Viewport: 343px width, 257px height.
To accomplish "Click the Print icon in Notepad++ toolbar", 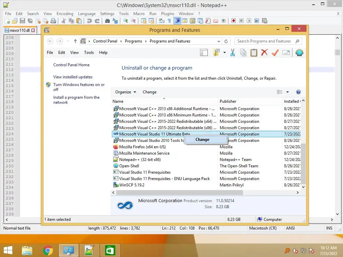I will (53, 21).
